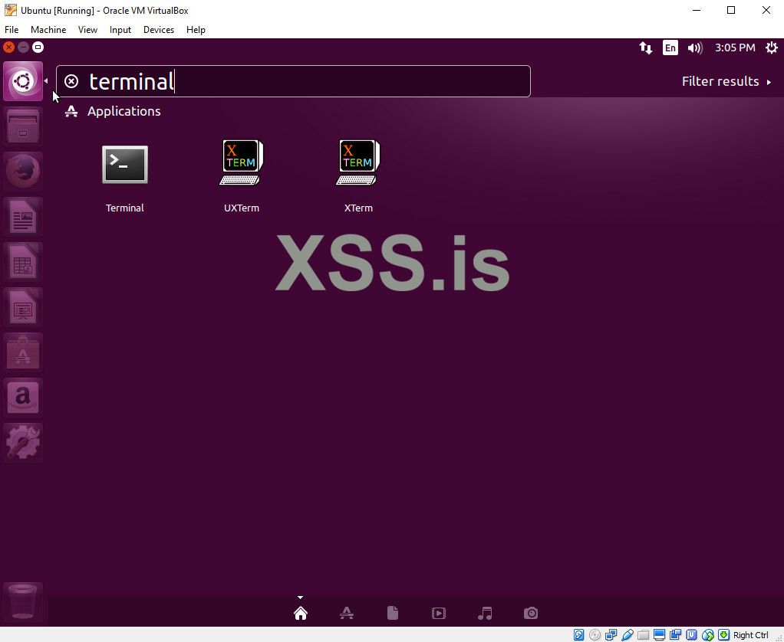The image size is (784, 642).
Task: Open LibreOffice Calc from launcher
Action: (23, 261)
